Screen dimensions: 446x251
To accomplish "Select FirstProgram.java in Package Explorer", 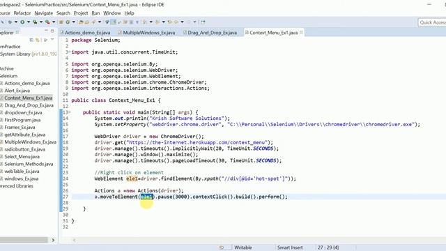I will (22, 120).
